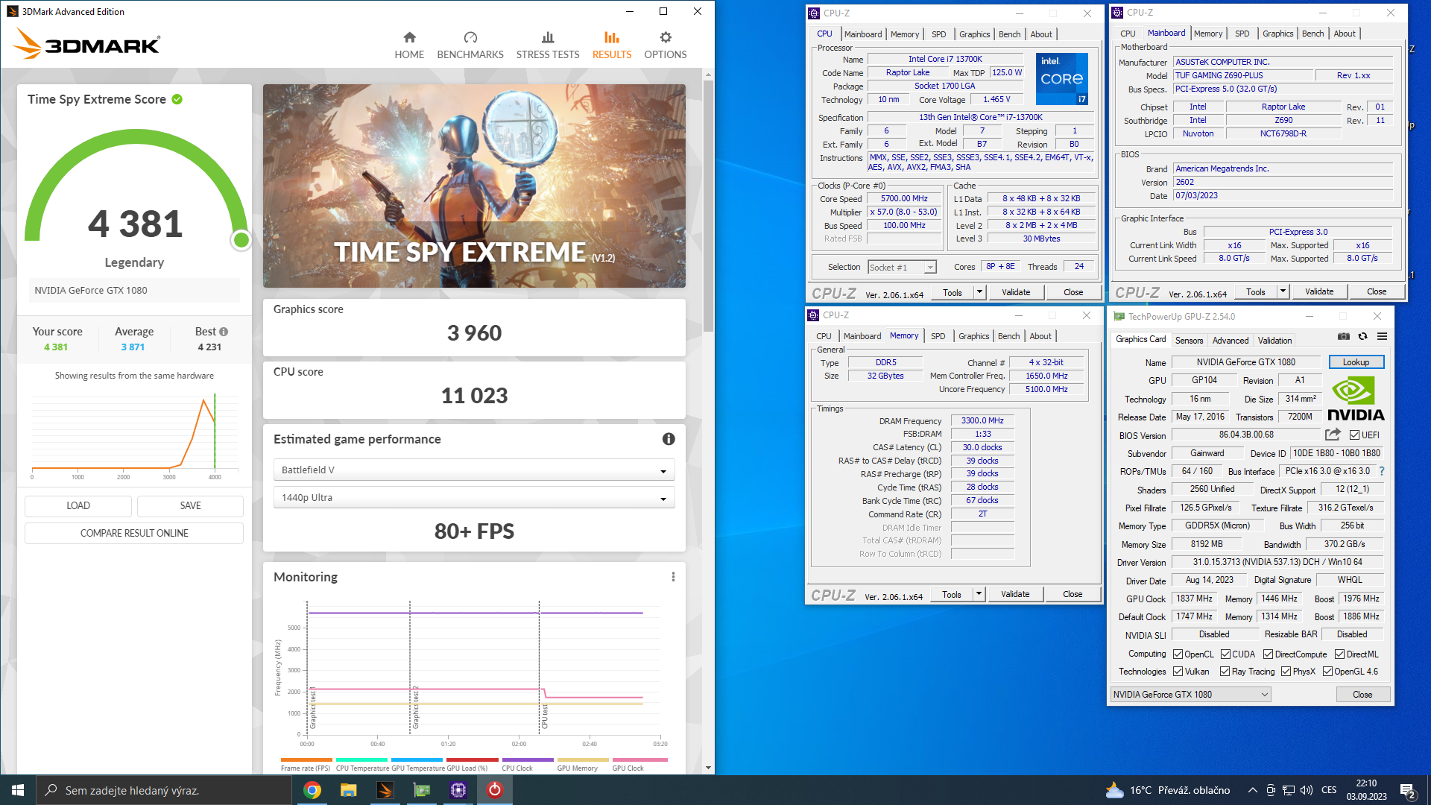Viewport: 1431px width, 805px height.
Task: Open File Explorer from taskbar
Action: point(349,790)
